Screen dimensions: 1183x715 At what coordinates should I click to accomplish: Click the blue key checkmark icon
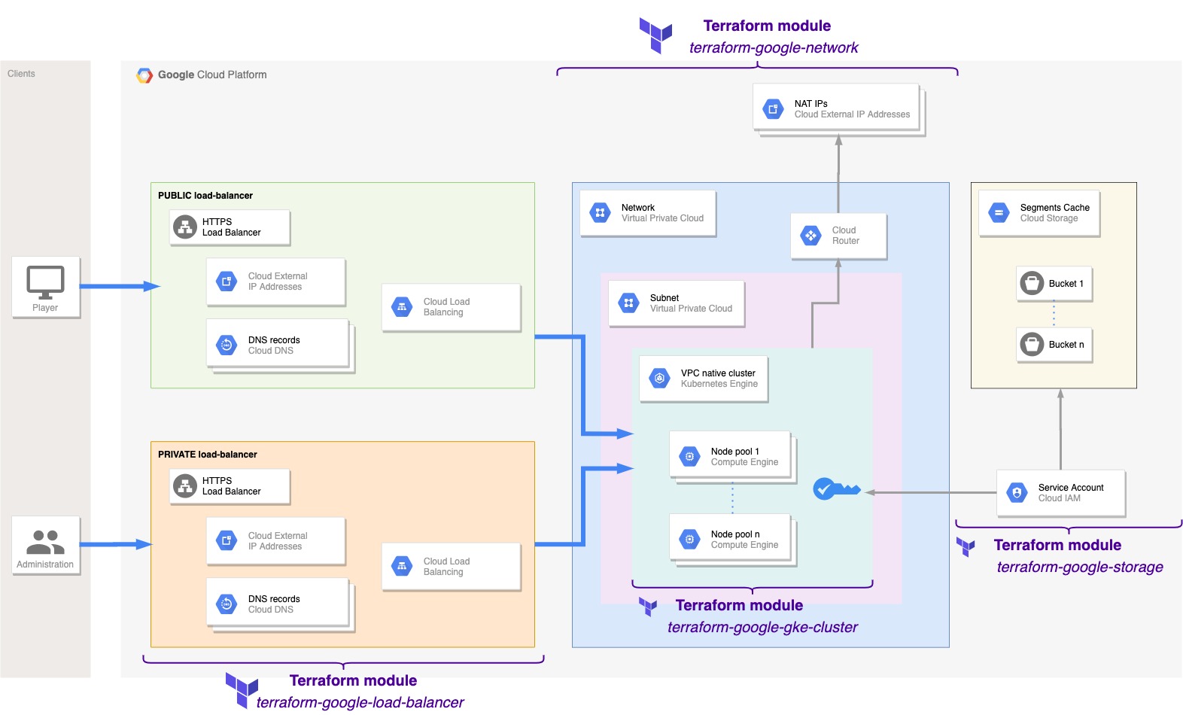pyautogui.click(x=836, y=489)
